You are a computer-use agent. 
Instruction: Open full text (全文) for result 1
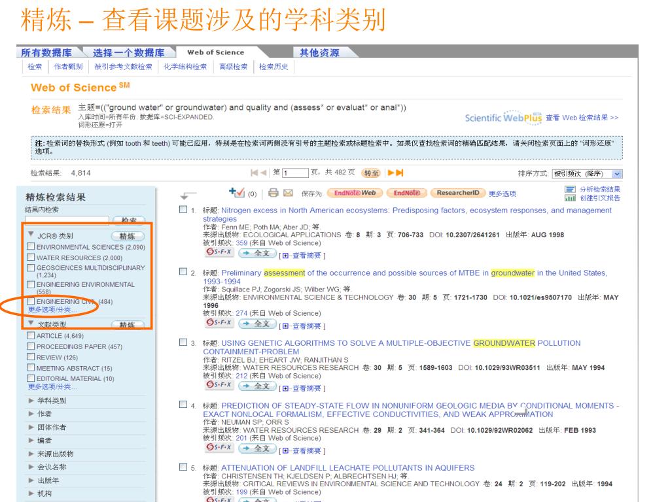pyautogui.click(x=256, y=253)
